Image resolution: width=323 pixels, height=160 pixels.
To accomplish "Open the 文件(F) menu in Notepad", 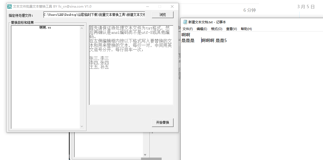I will [187, 29].
